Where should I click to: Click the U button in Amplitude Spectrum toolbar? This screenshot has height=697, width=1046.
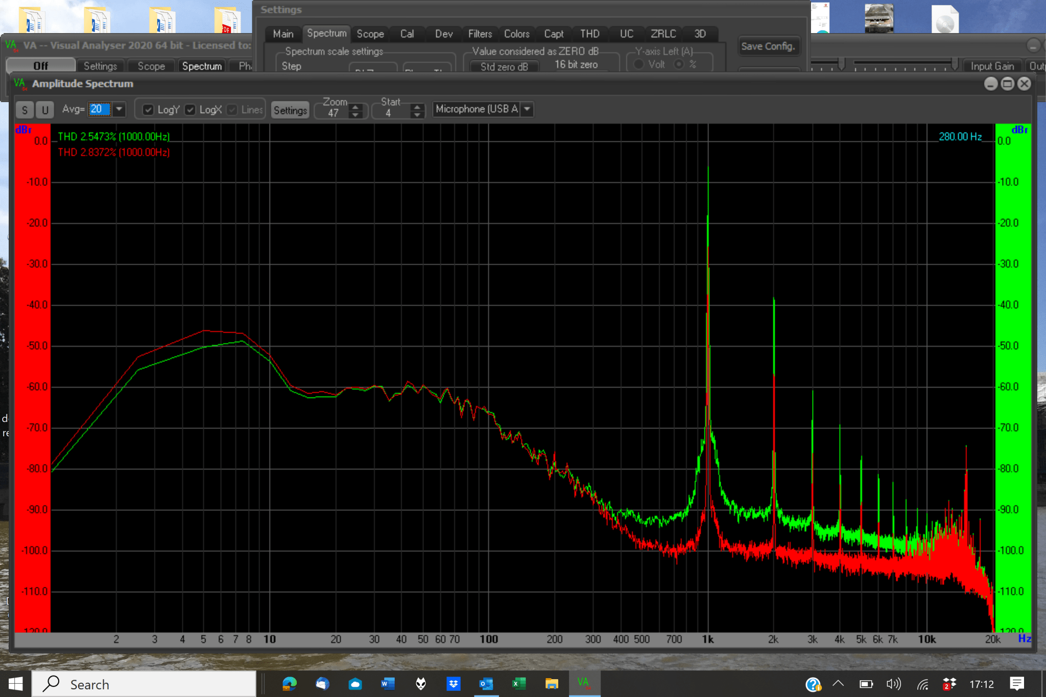point(45,110)
